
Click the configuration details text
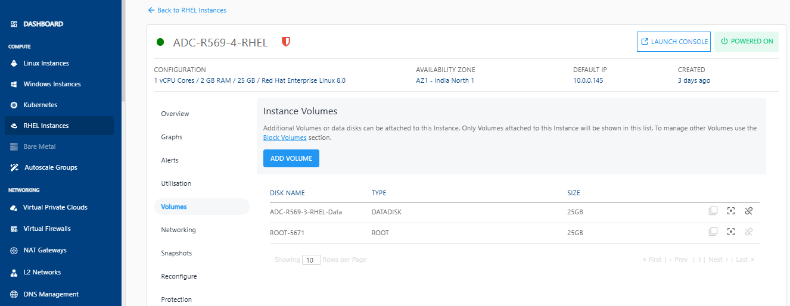tap(250, 80)
